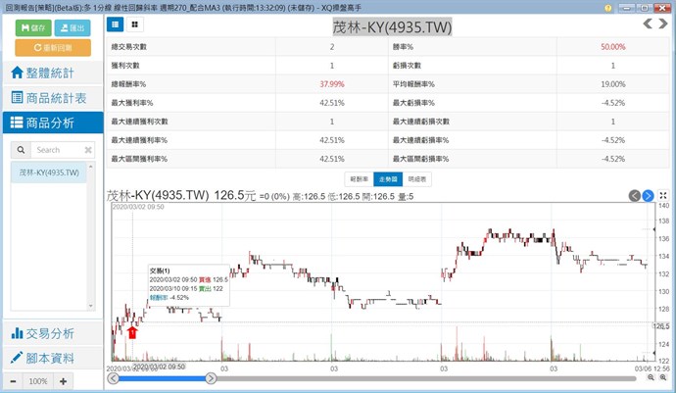Switch to list view icon
Viewport: 676px width, 393px height.
click(x=115, y=25)
